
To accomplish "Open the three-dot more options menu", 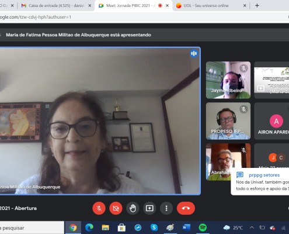I will coord(166,208).
